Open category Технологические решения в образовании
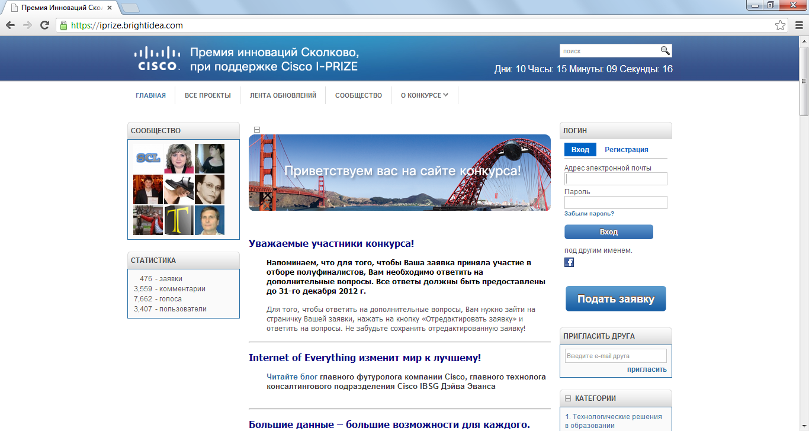This screenshot has width=809, height=431. pos(614,421)
